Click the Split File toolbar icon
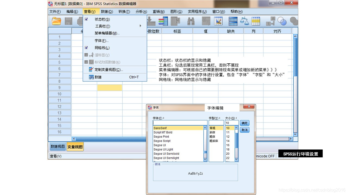Viewport: 348px width, 195px height. (x=233, y=21)
